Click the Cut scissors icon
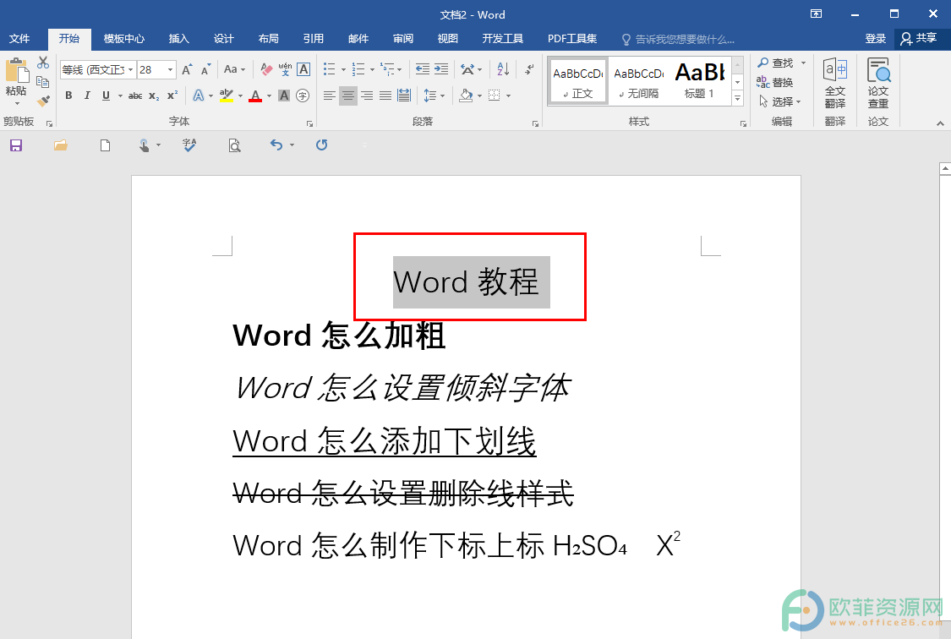The height and width of the screenshot is (639, 951). tap(42, 63)
